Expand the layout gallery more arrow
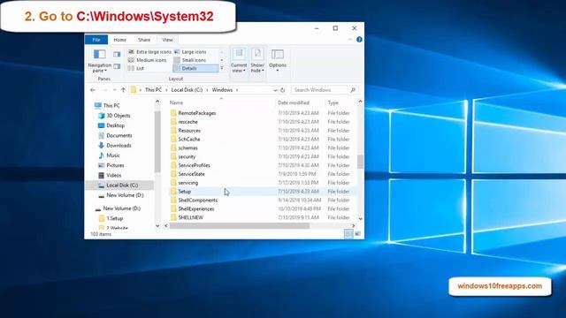Viewport: 566px width, 318px height. (222, 68)
